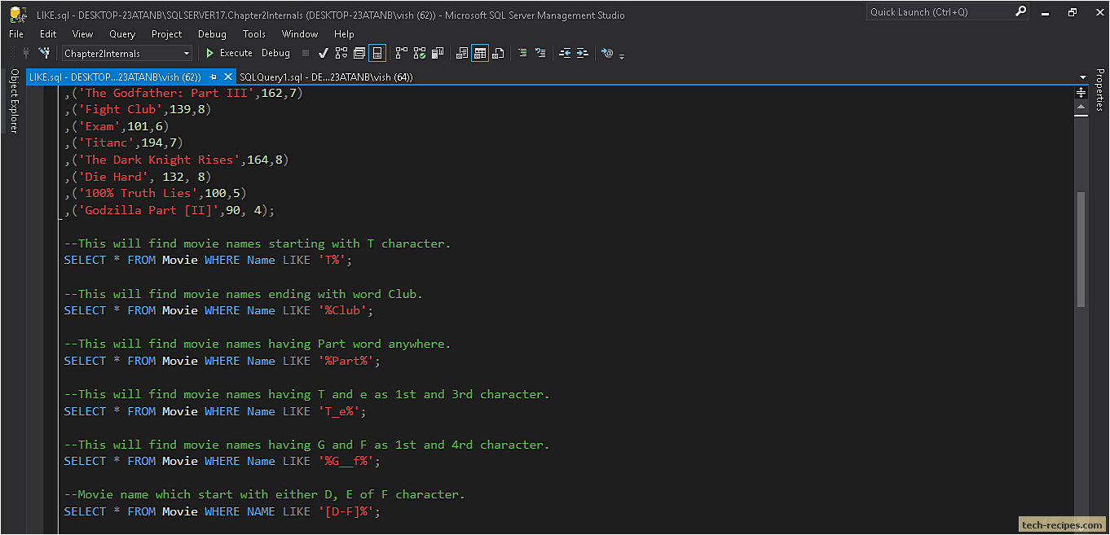The height and width of the screenshot is (535, 1110).
Task: Click the 'Godzilla Part [II]' values row
Action: tap(170, 210)
